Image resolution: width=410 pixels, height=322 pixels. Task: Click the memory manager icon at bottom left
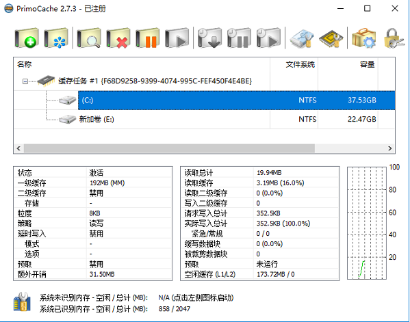tap(22, 302)
